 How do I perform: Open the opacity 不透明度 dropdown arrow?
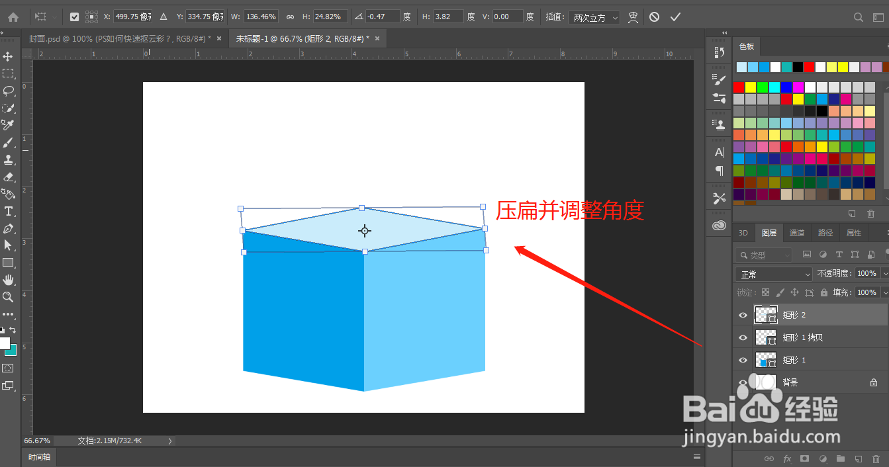884,274
